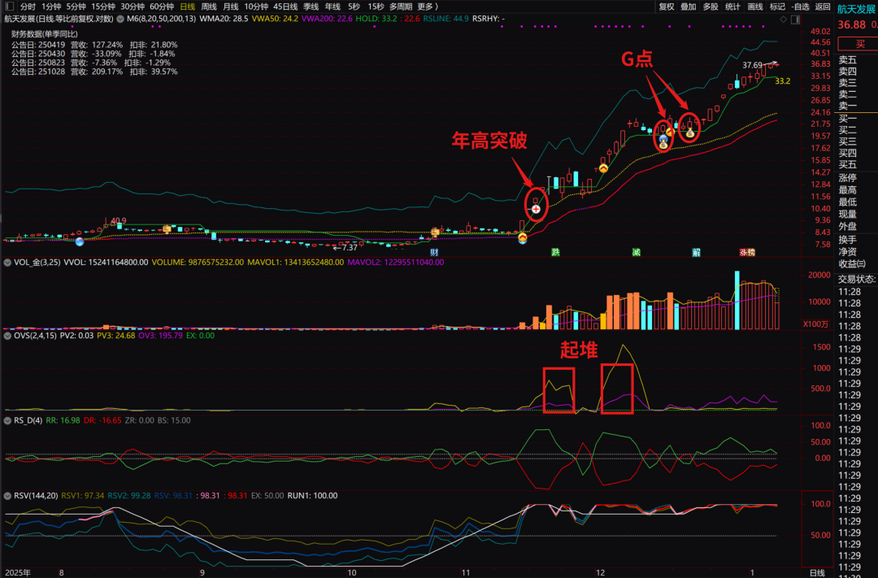Select the 15秒 period tab

click(x=376, y=7)
